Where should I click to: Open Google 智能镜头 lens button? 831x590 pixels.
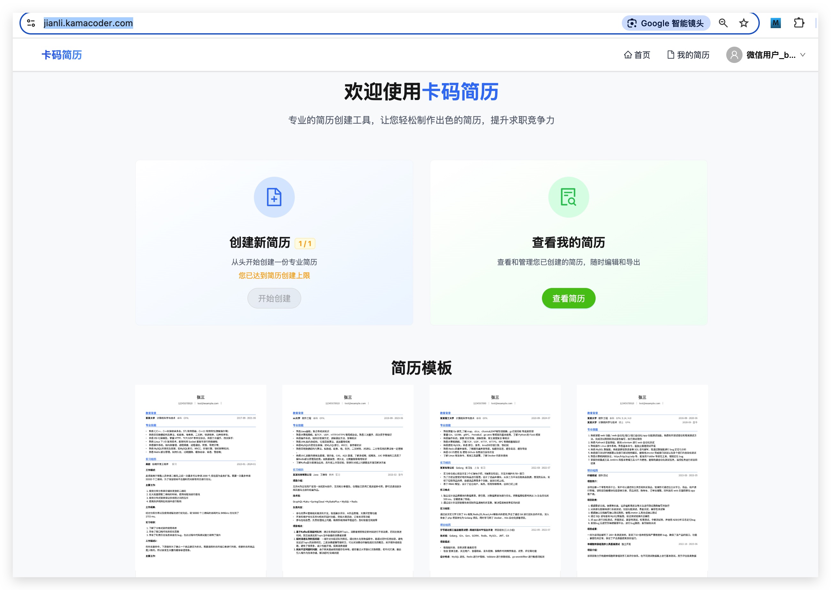click(x=666, y=23)
